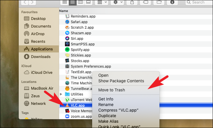Image resolution: width=213 pixels, height=128 pixels.
Task: Click the Reminders.app icon
Action: [x=67, y=16]
